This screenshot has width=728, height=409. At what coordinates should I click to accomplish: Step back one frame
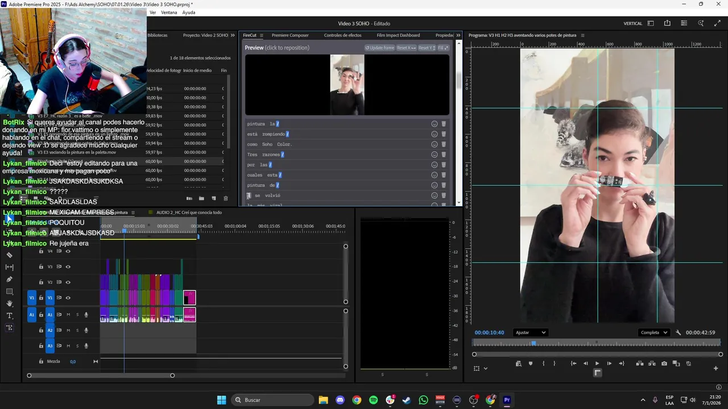[x=585, y=364]
